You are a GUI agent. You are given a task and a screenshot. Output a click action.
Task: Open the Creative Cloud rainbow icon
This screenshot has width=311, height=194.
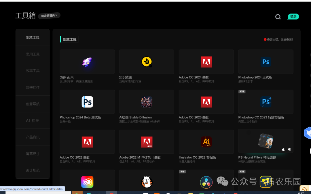pos(87,182)
